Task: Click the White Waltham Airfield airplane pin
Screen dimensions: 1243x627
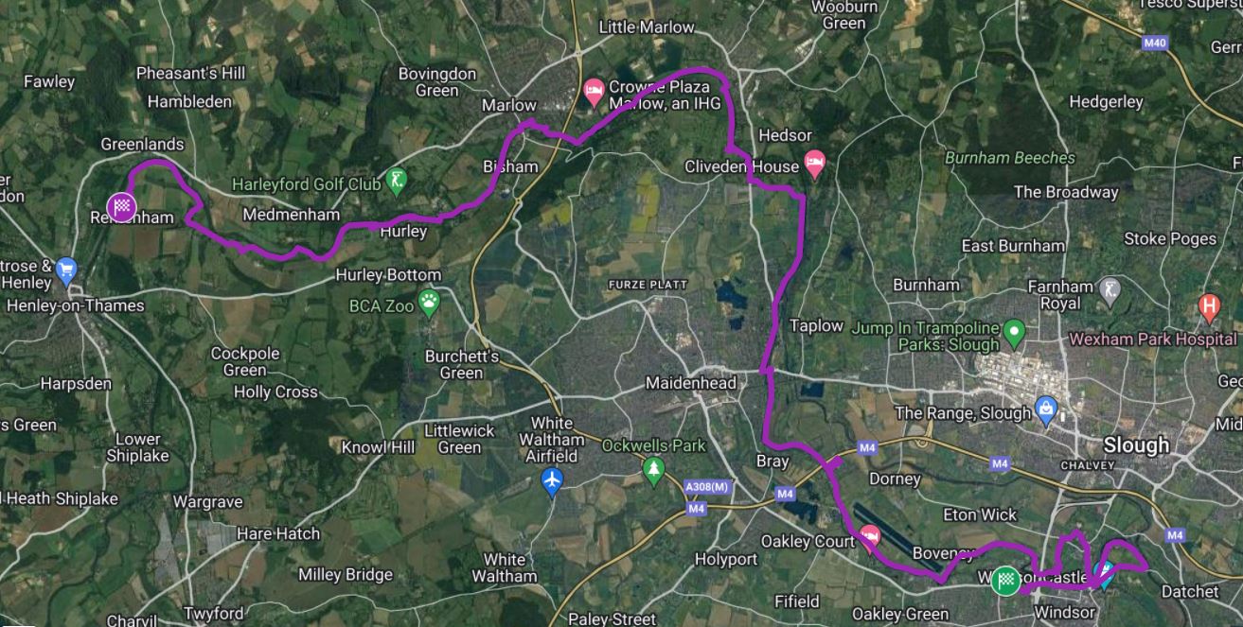Action: coord(553,480)
